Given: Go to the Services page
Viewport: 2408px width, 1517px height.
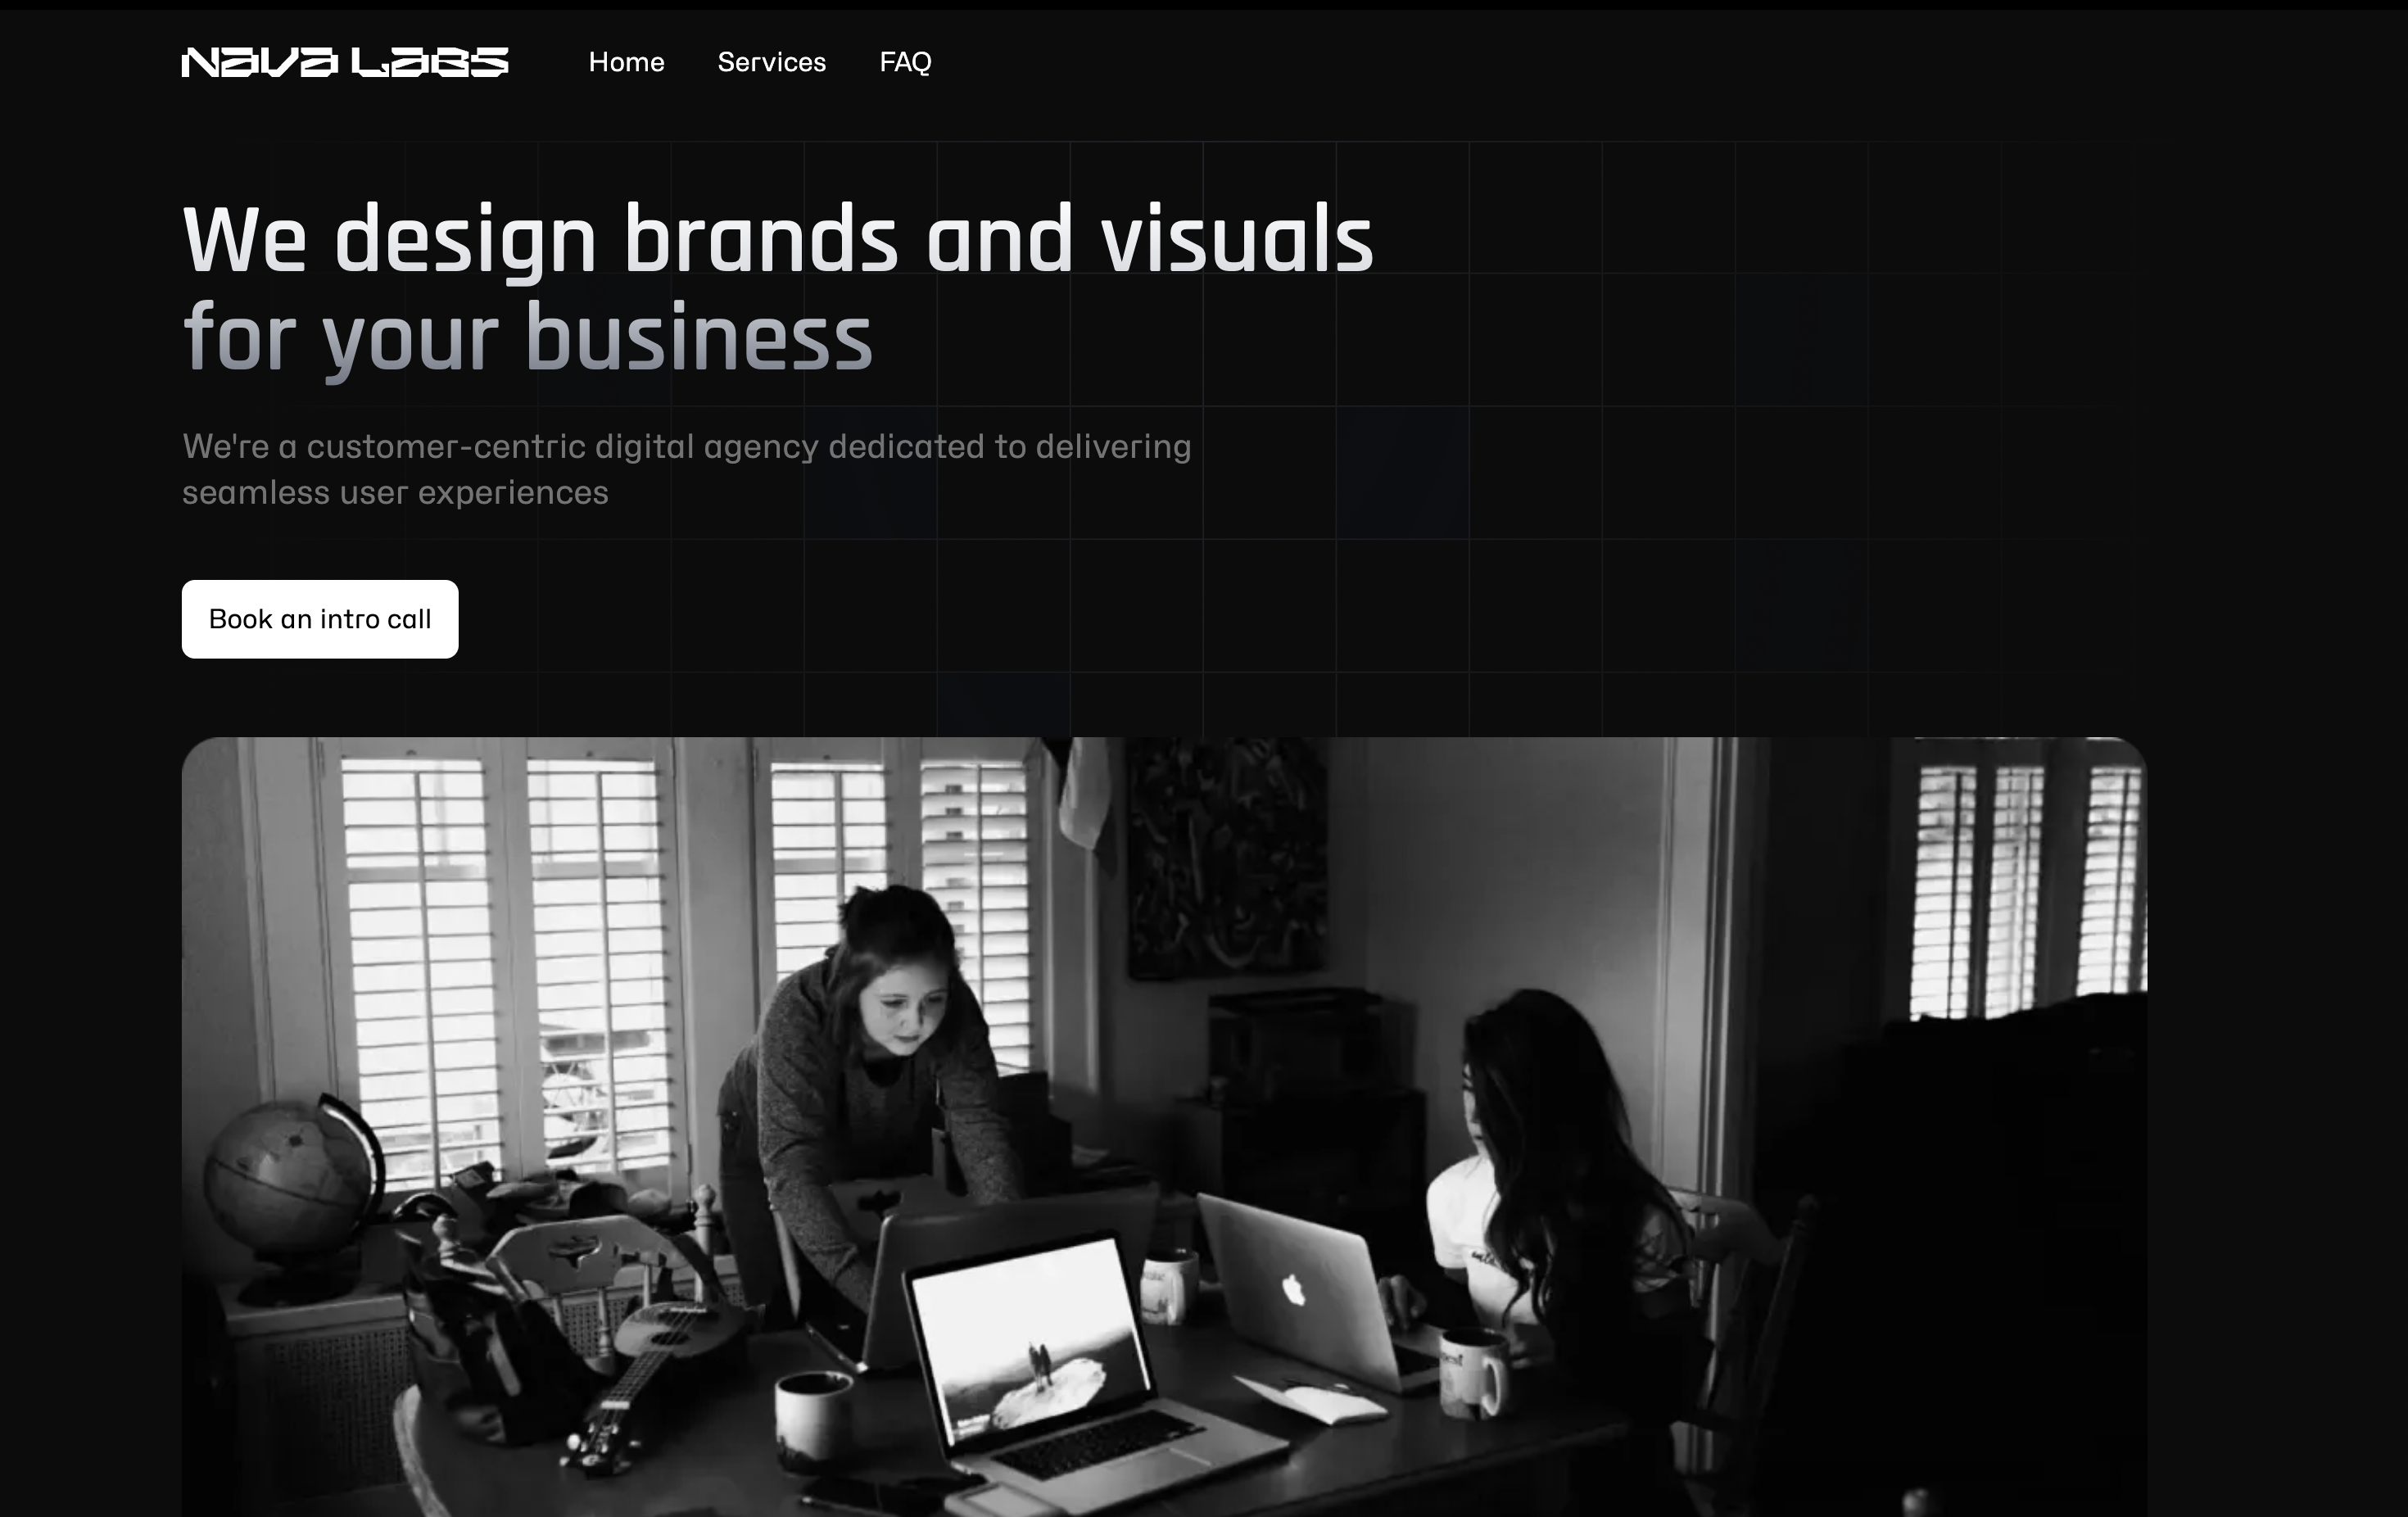Looking at the screenshot, I should 771,62.
